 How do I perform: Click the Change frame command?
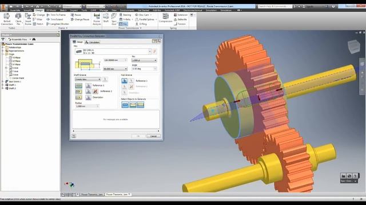(x=39, y=15)
